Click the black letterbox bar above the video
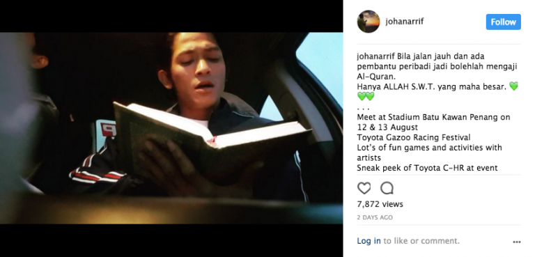This screenshot has width=535, height=257. point(171,16)
